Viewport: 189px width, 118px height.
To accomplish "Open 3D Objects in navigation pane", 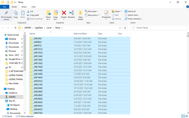I will 13,105.
